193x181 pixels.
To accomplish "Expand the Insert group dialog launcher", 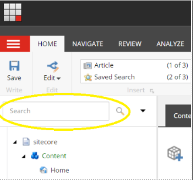I will [152, 91].
